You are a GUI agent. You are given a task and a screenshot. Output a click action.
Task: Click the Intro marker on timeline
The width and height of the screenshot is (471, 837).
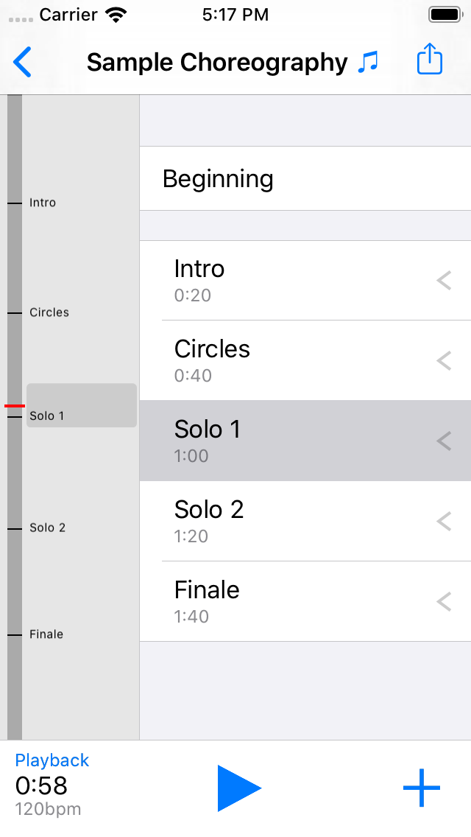[42, 203]
